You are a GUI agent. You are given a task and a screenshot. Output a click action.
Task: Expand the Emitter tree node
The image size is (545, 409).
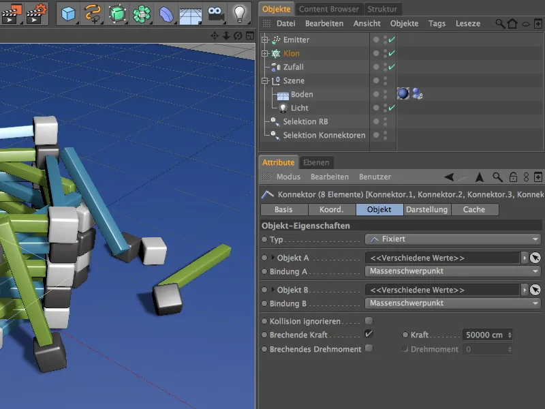(265, 40)
